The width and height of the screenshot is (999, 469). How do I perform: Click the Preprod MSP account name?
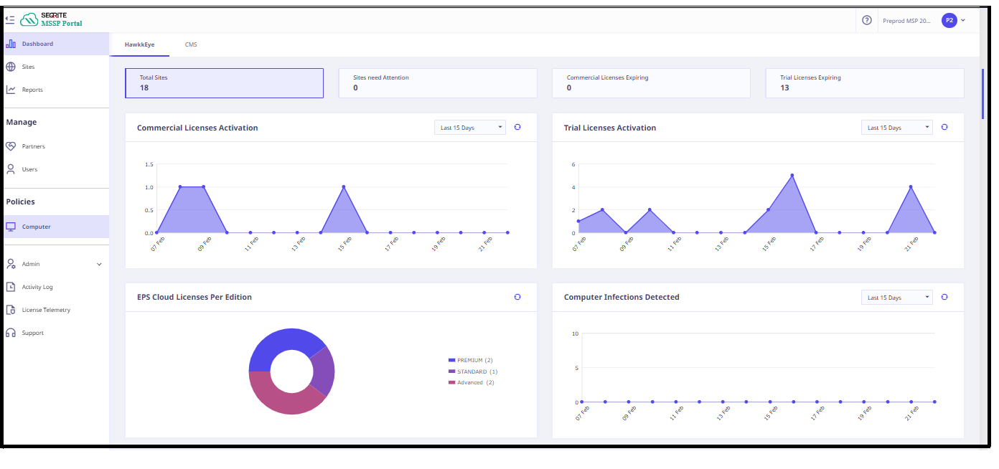(906, 21)
